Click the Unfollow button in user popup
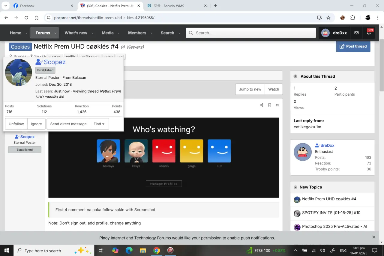 (x=16, y=124)
